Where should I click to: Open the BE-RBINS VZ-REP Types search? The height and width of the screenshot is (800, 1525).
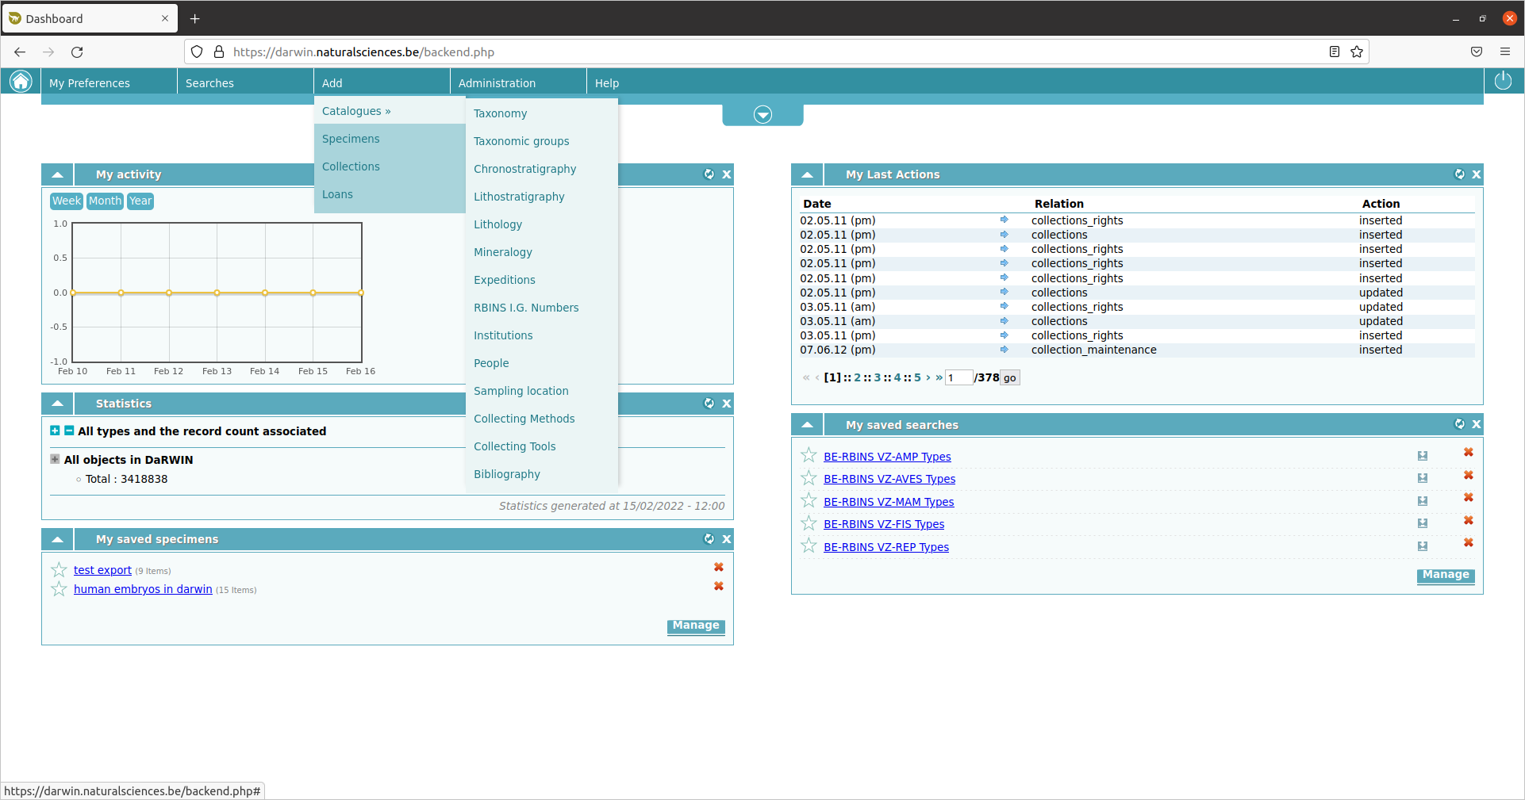885,547
